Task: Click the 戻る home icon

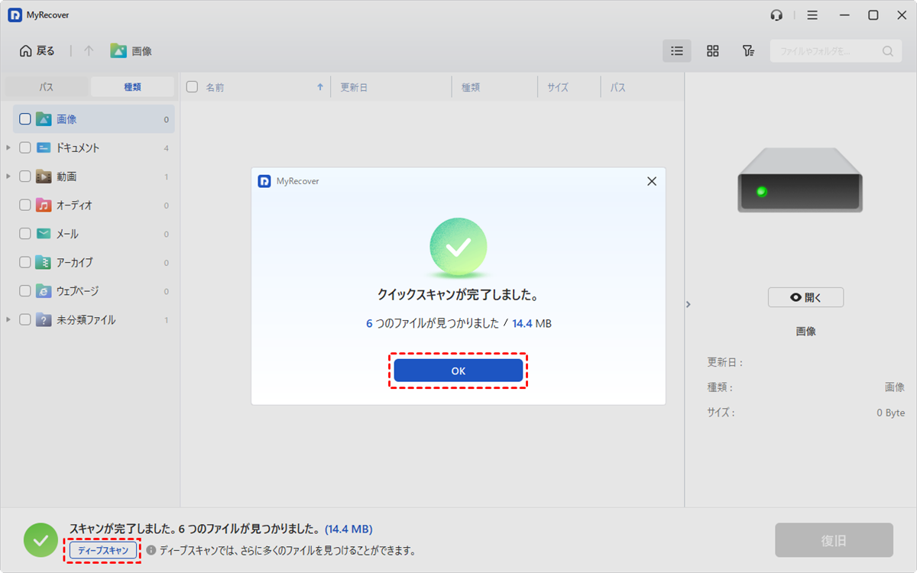Action: (26, 51)
